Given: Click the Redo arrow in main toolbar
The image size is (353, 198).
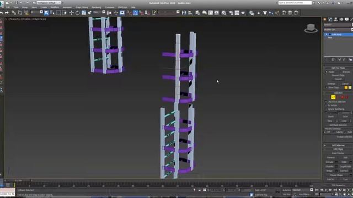Looking at the screenshot, I should (x=7, y=13).
